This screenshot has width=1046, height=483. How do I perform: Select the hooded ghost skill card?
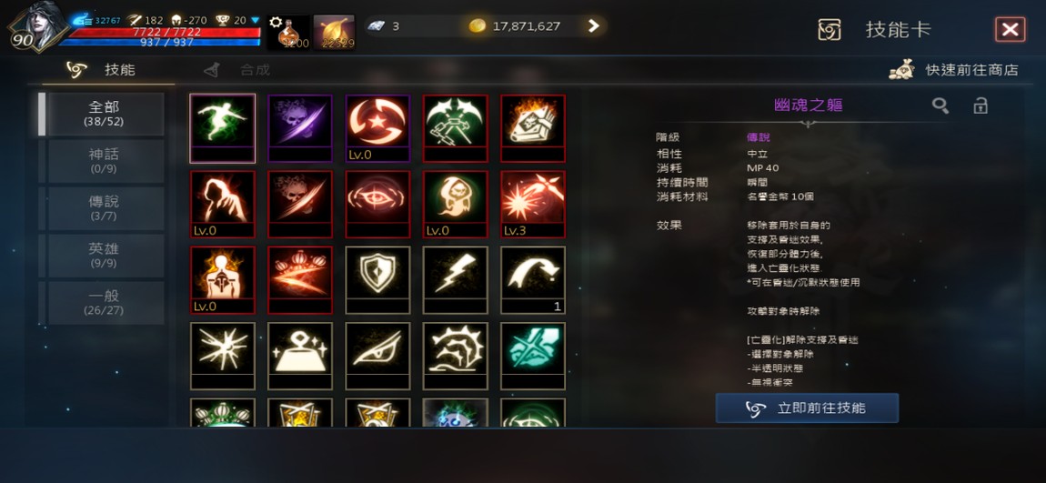456,204
